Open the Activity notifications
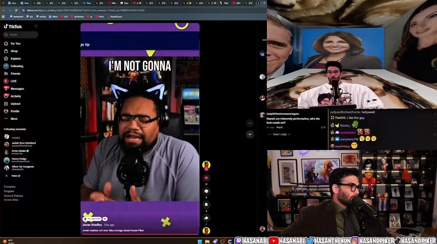Image resolution: width=437 pixels, height=244 pixels. 12,96
